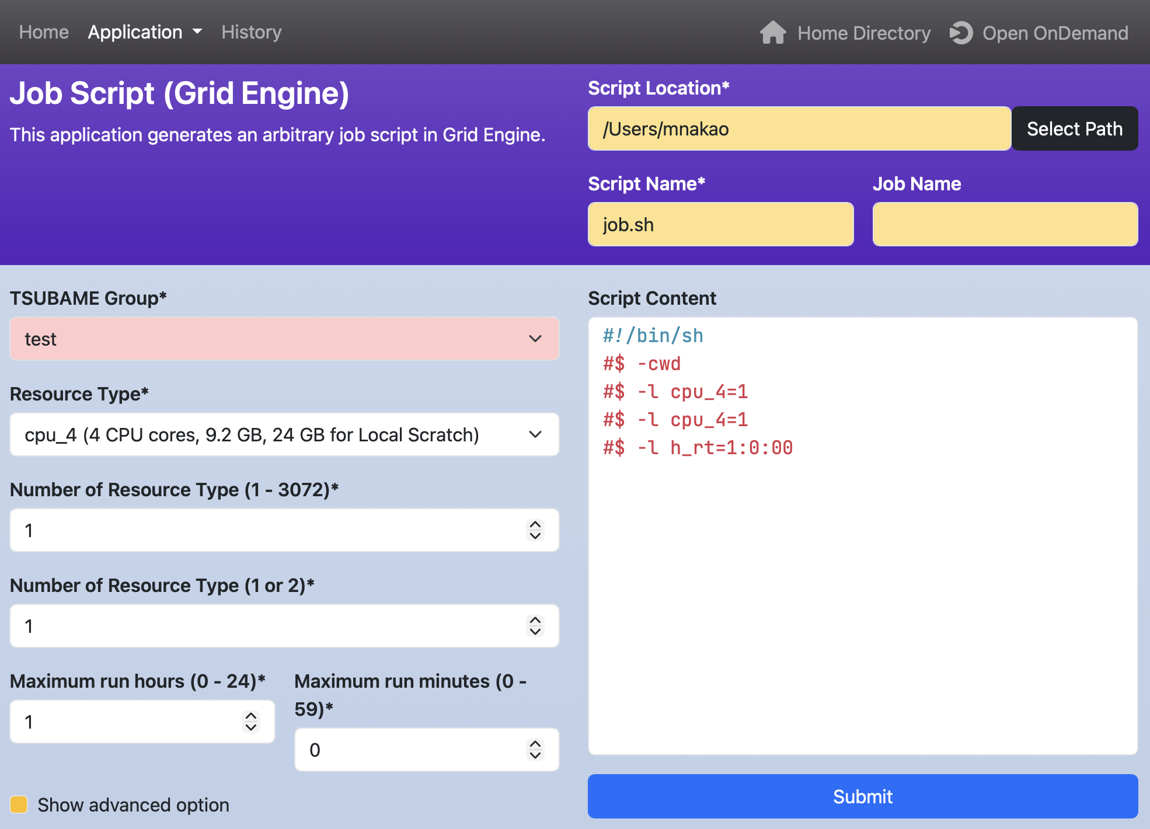
Task: Click the empty Job Name field
Action: (1005, 224)
